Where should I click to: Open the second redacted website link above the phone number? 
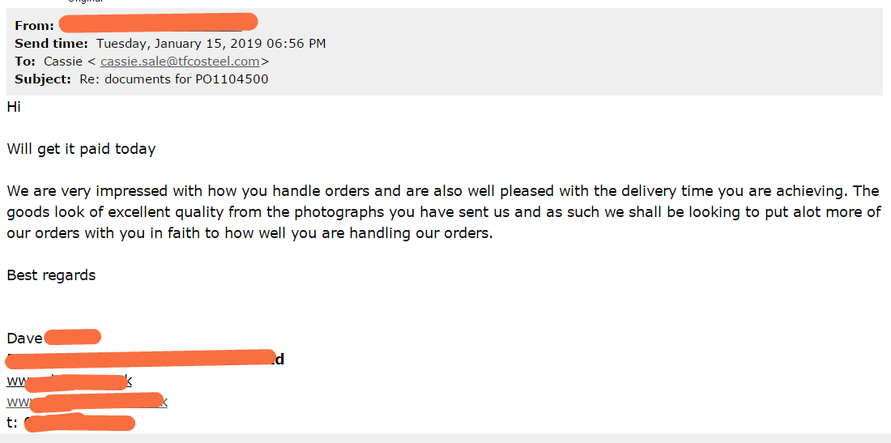[87, 402]
